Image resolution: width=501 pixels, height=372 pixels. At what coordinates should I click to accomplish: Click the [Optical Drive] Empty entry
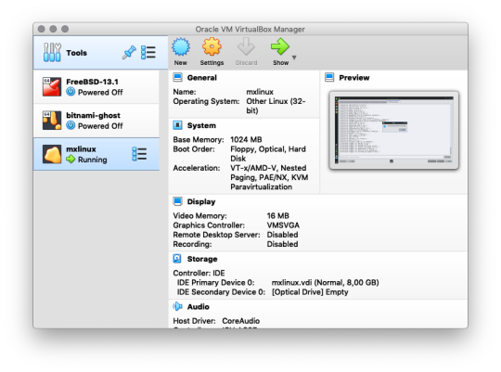(x=310, y=292)
